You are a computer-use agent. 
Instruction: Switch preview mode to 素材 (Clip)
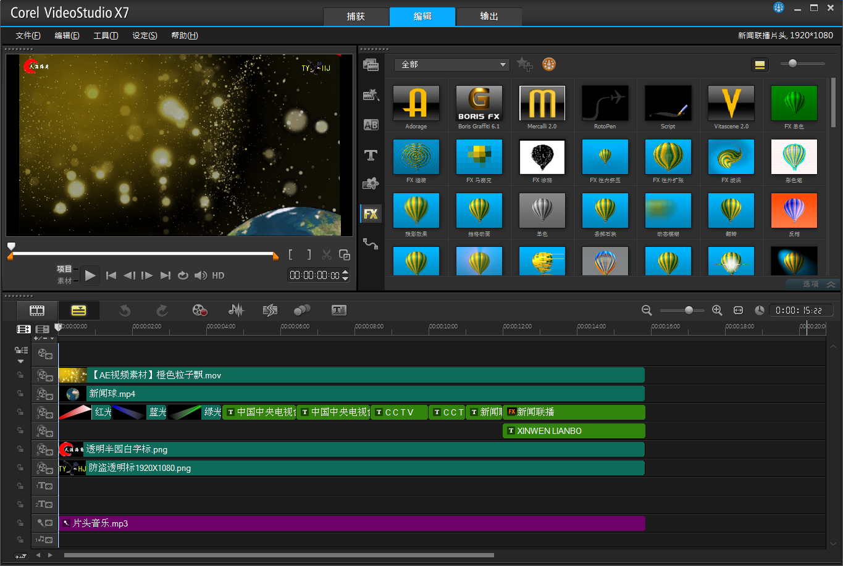coord(64,281)
